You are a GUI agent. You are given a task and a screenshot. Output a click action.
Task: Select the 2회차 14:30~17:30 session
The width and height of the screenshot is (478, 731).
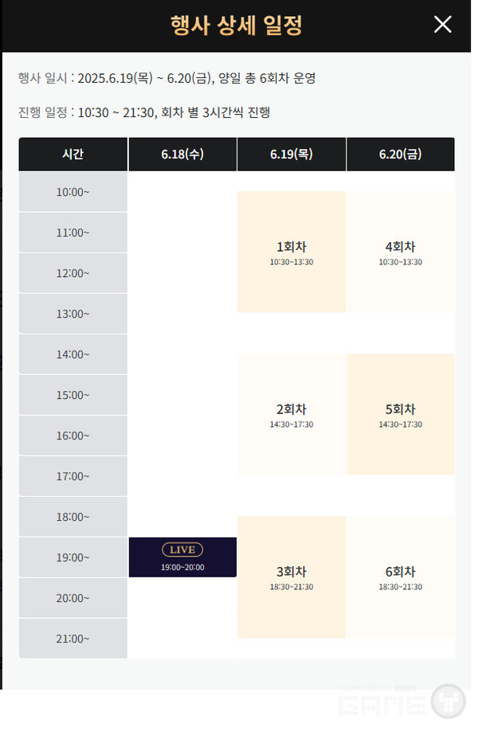tap(292, 414)
